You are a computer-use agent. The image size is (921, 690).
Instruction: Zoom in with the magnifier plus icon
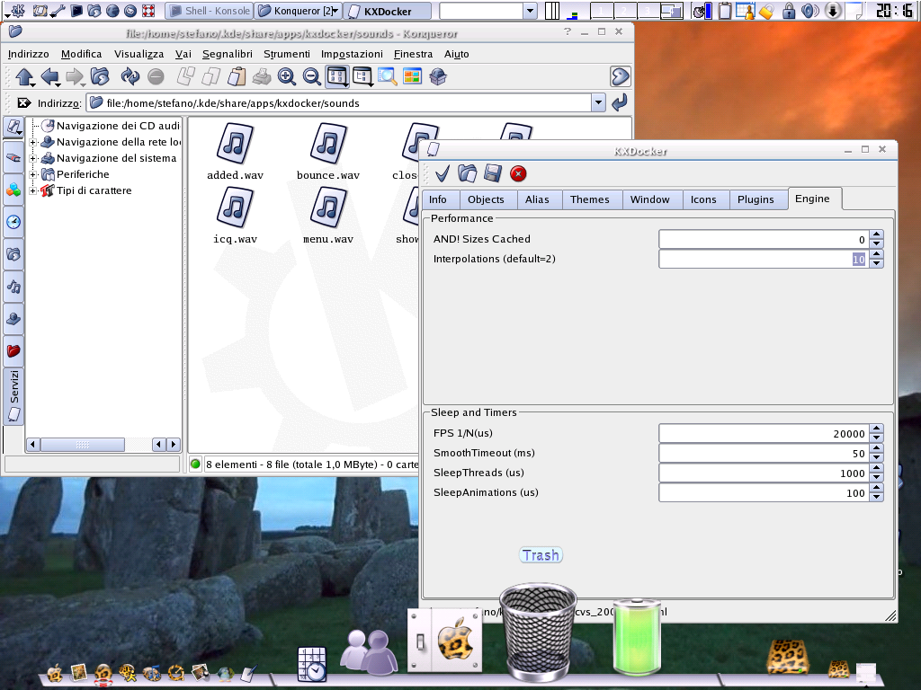(287, 77)
